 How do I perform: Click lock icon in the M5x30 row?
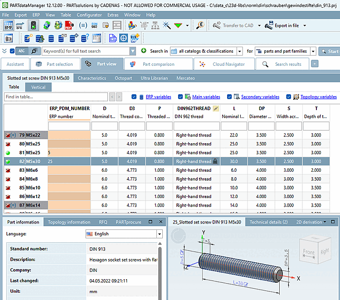[x=215, y=161]
